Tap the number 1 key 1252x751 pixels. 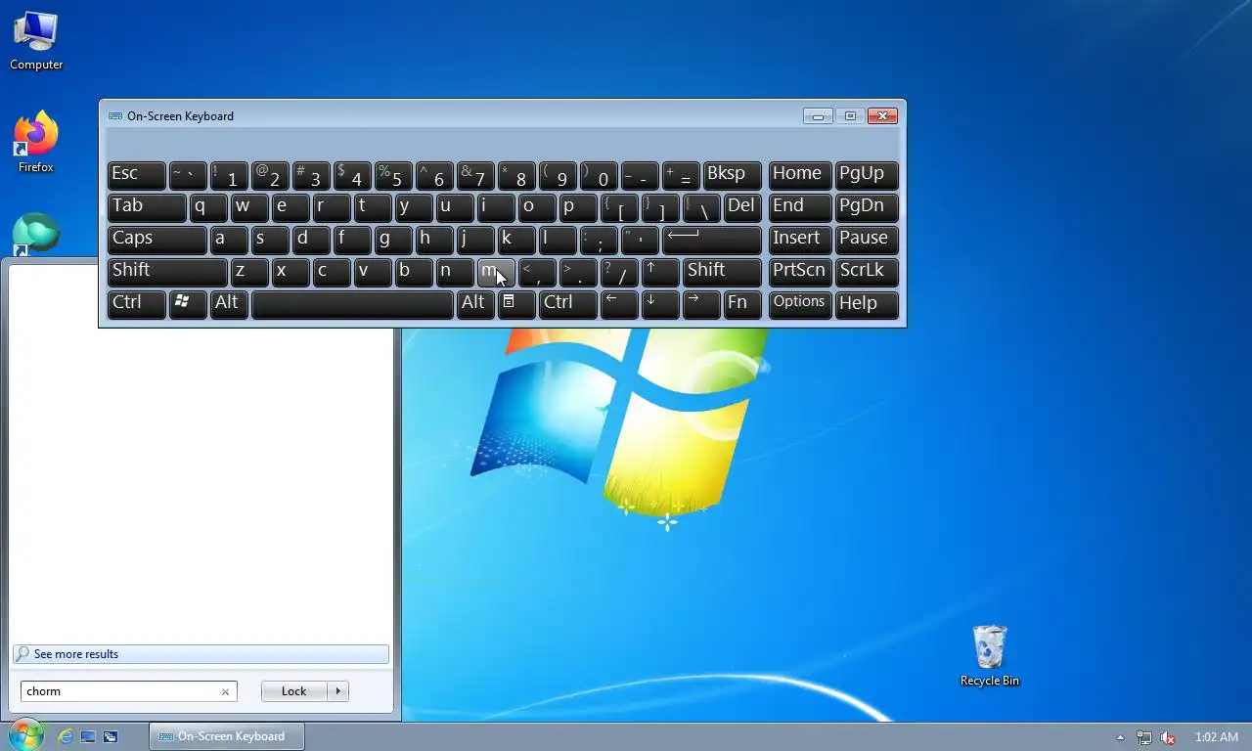[x=229, y=175]
